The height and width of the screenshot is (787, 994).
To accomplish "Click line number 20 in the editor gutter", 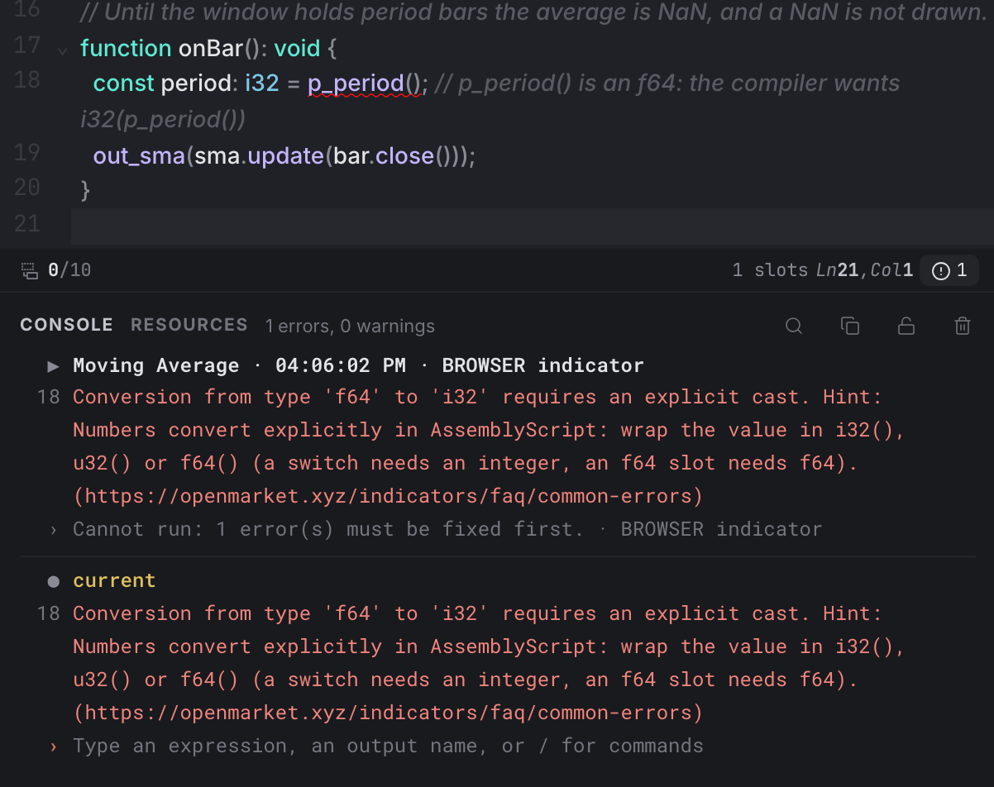I will point(27,188).
